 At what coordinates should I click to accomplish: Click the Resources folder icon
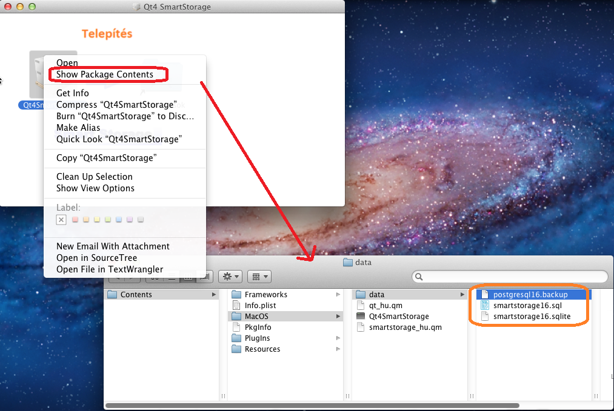[236, 349]
